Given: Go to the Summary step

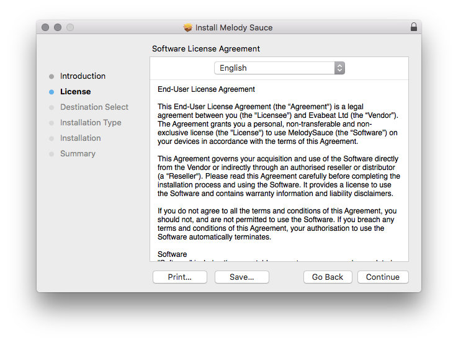Looking at the screenshot, I should [x=78, y=154].
